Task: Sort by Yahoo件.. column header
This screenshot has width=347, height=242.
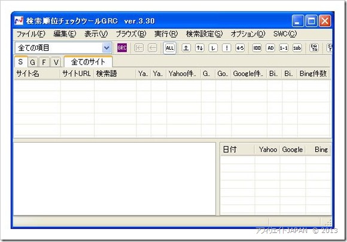Action: pos(184,74)
